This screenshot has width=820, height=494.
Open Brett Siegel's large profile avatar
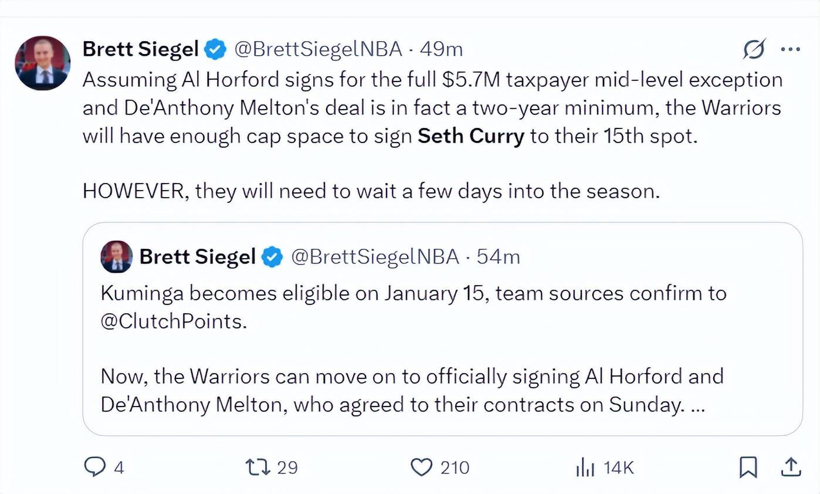click(42, 63)
